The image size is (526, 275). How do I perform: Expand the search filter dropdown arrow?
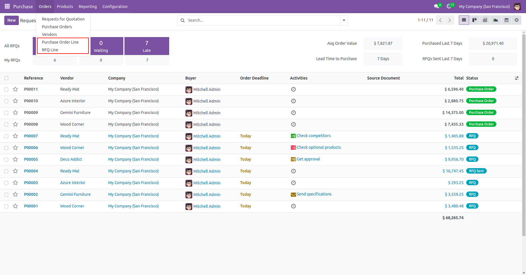(344, 20)
